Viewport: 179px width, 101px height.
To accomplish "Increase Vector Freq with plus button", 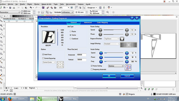I will point(127,62).
